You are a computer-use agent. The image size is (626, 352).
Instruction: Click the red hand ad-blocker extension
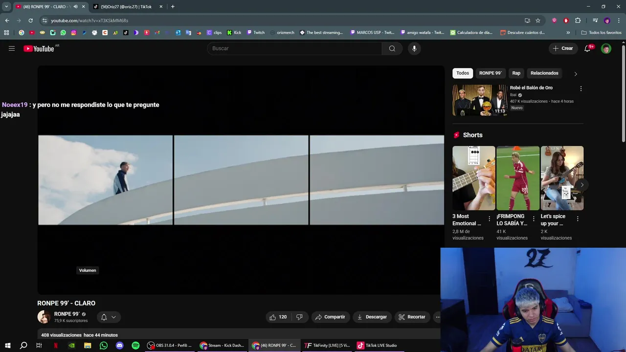tap(566, 21)
